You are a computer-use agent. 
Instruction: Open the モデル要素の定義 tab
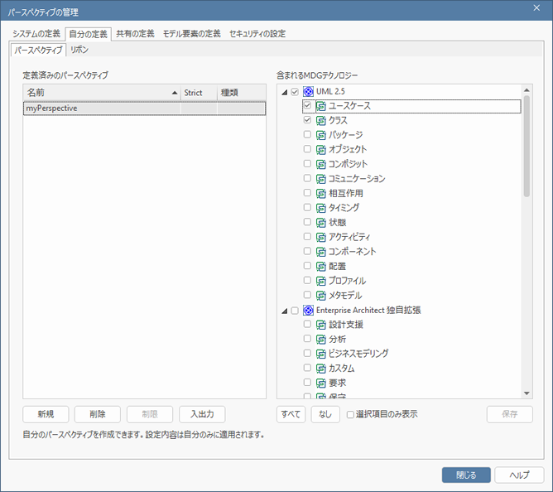click(192, 34)
